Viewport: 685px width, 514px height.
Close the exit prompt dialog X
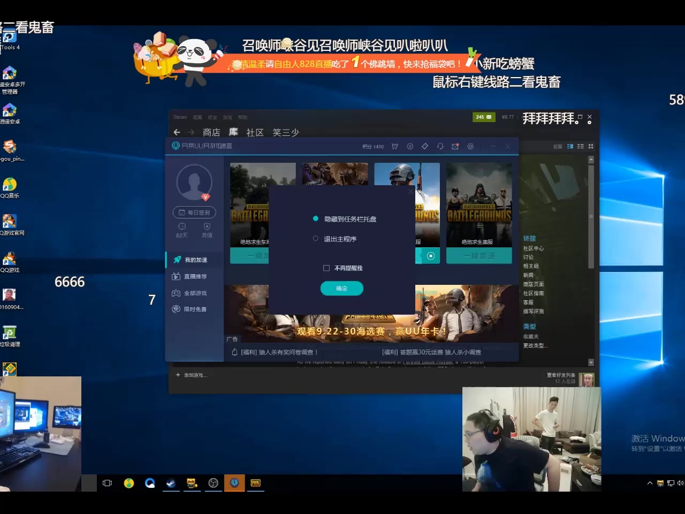[411, 191]
